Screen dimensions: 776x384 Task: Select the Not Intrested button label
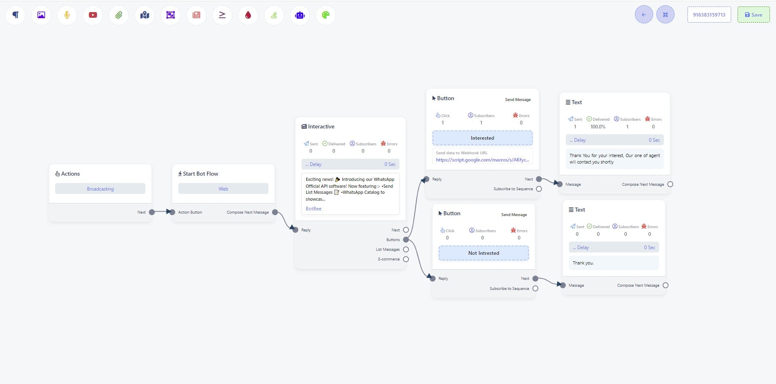(x=484, y=253)
